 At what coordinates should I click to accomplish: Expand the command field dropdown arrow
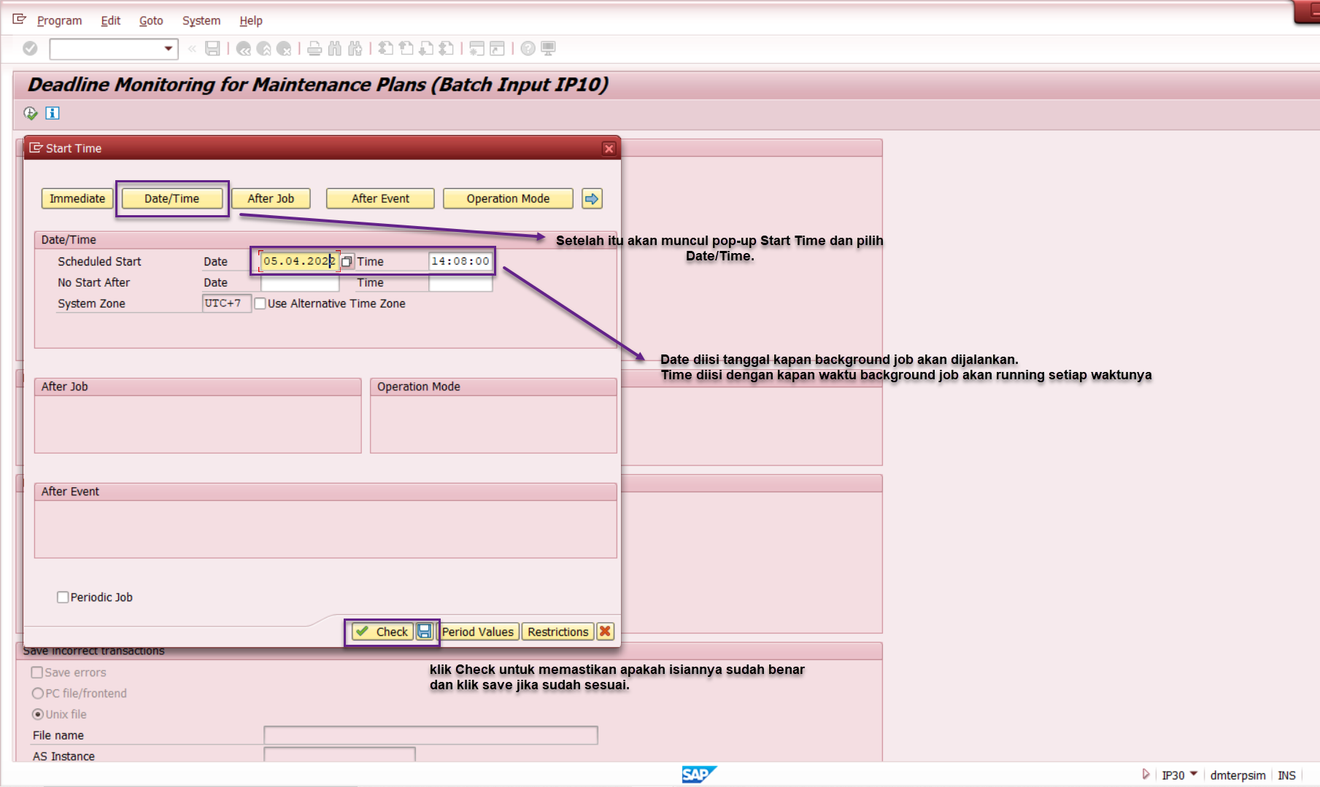169,49
